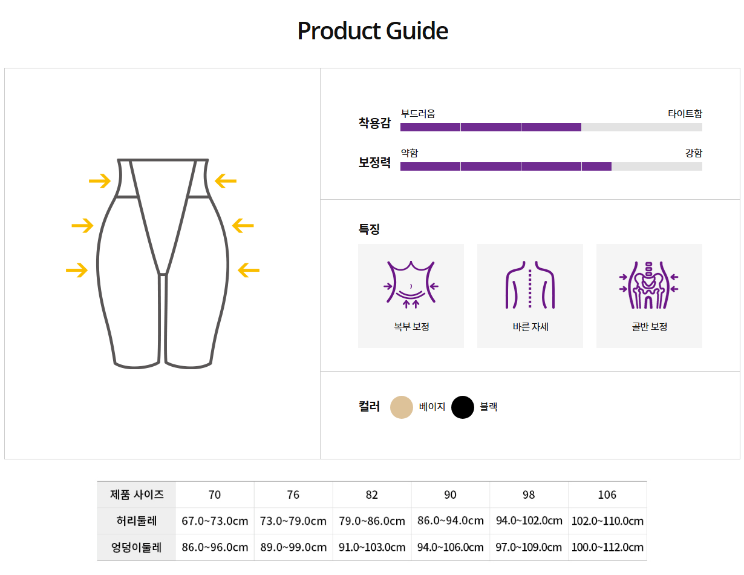Click the size 106 column header
The height and width of the screenshot is (575, 744).
point(607,494)
